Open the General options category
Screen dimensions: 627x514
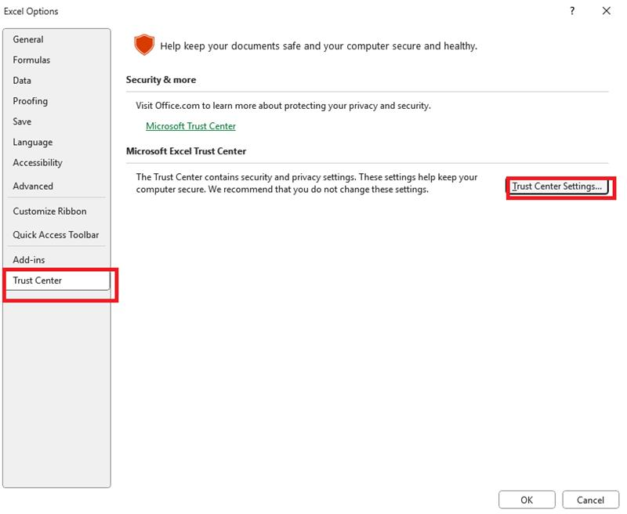[56, 40]
